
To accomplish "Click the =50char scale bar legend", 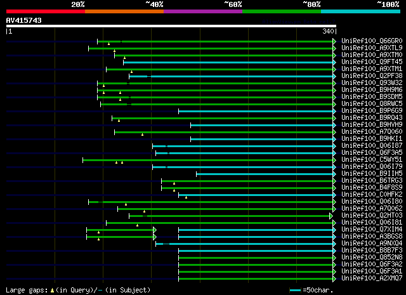I will coord(311,290).
